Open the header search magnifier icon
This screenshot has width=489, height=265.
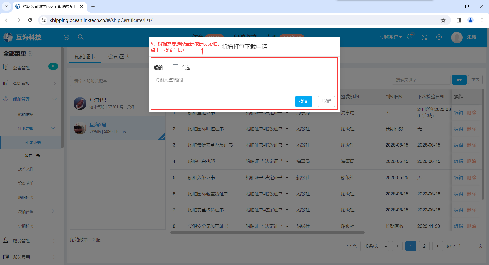[81, 37]
